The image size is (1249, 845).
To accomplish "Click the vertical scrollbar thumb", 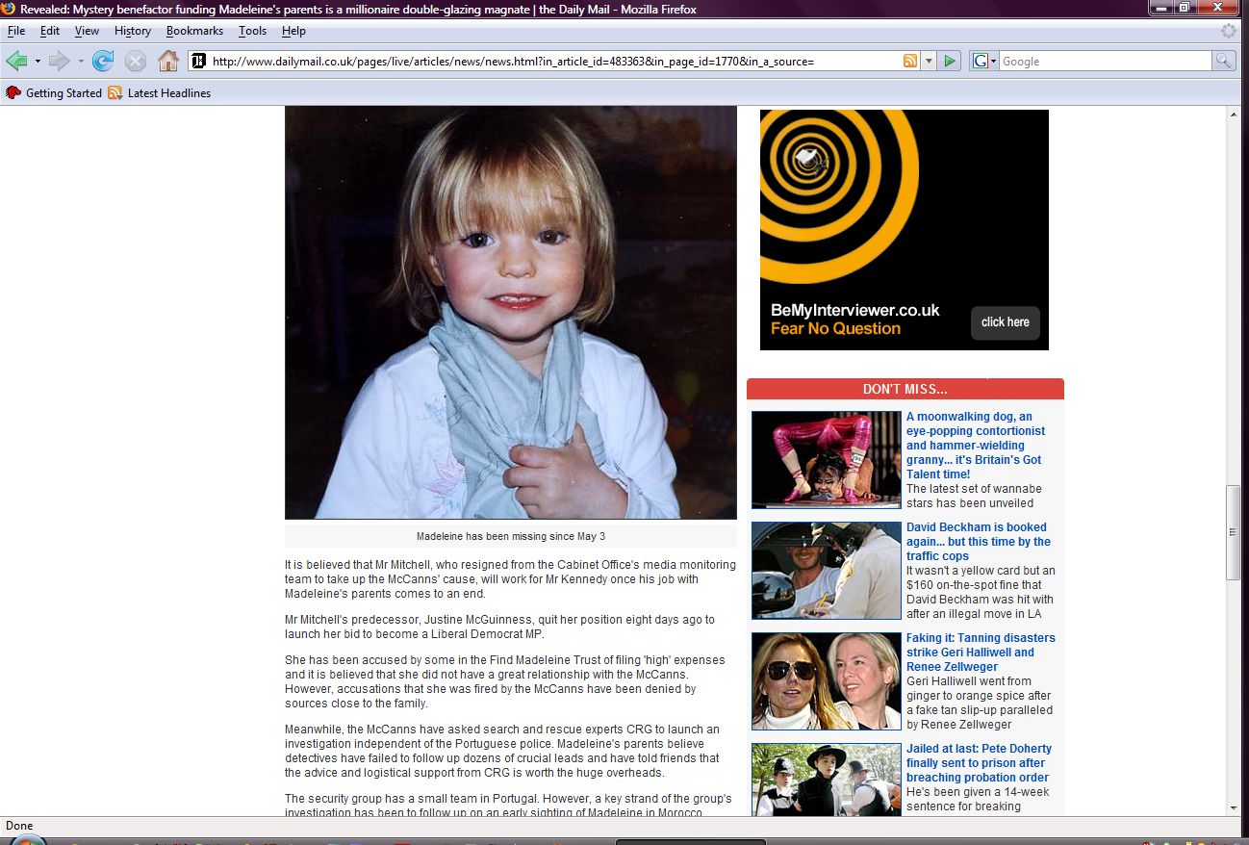I will (x=1234, y=532).
